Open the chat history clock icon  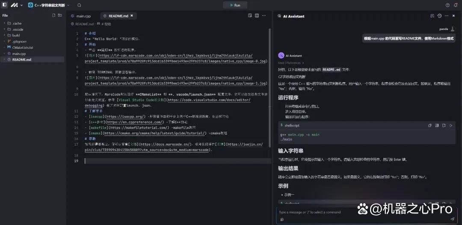(x=440, y=16)
